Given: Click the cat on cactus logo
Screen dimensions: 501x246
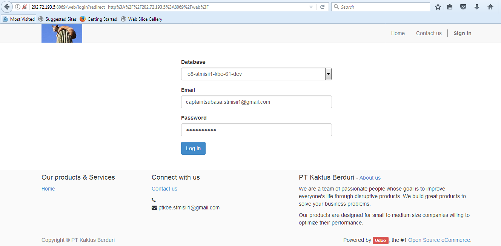Looking at the screenshot, I should 62,33.
